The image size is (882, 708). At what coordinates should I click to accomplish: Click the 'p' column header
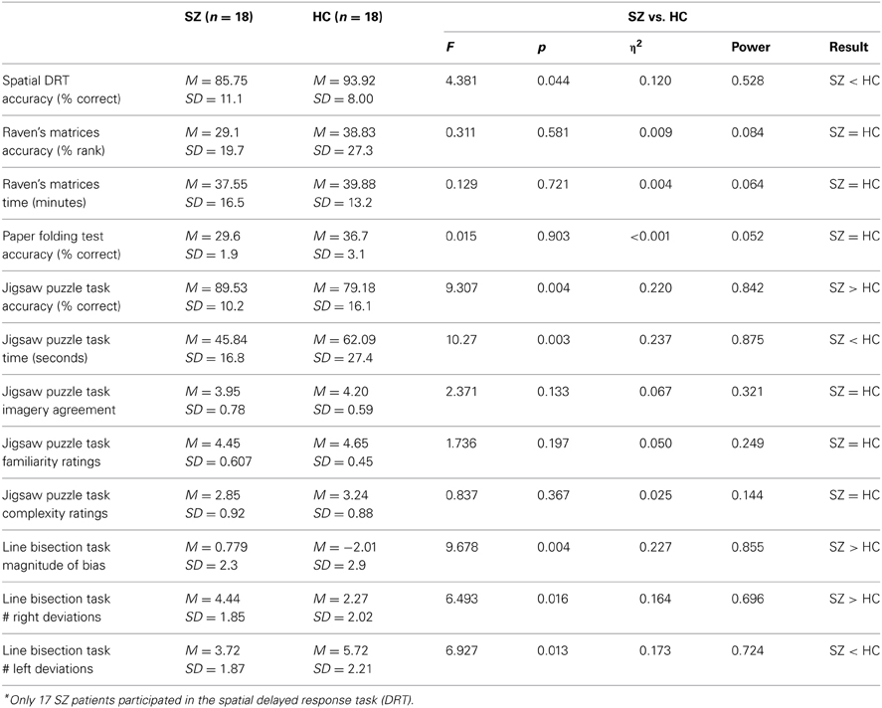541,48
